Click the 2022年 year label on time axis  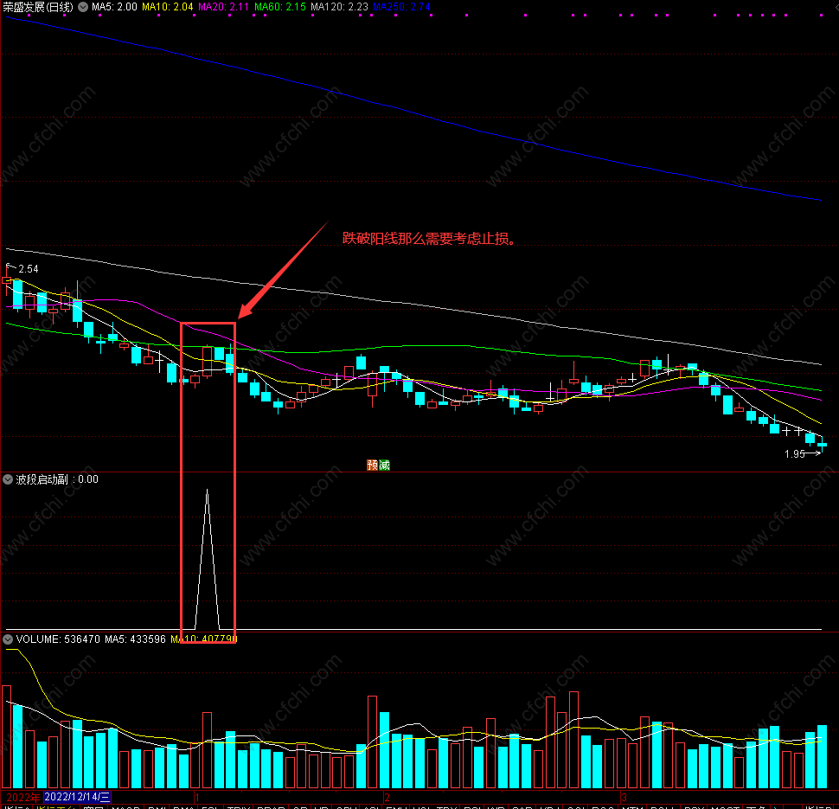[x=22, y=797]
